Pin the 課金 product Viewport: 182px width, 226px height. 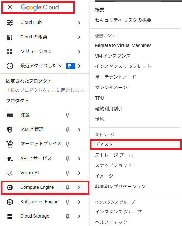click(x=68, y=115)
